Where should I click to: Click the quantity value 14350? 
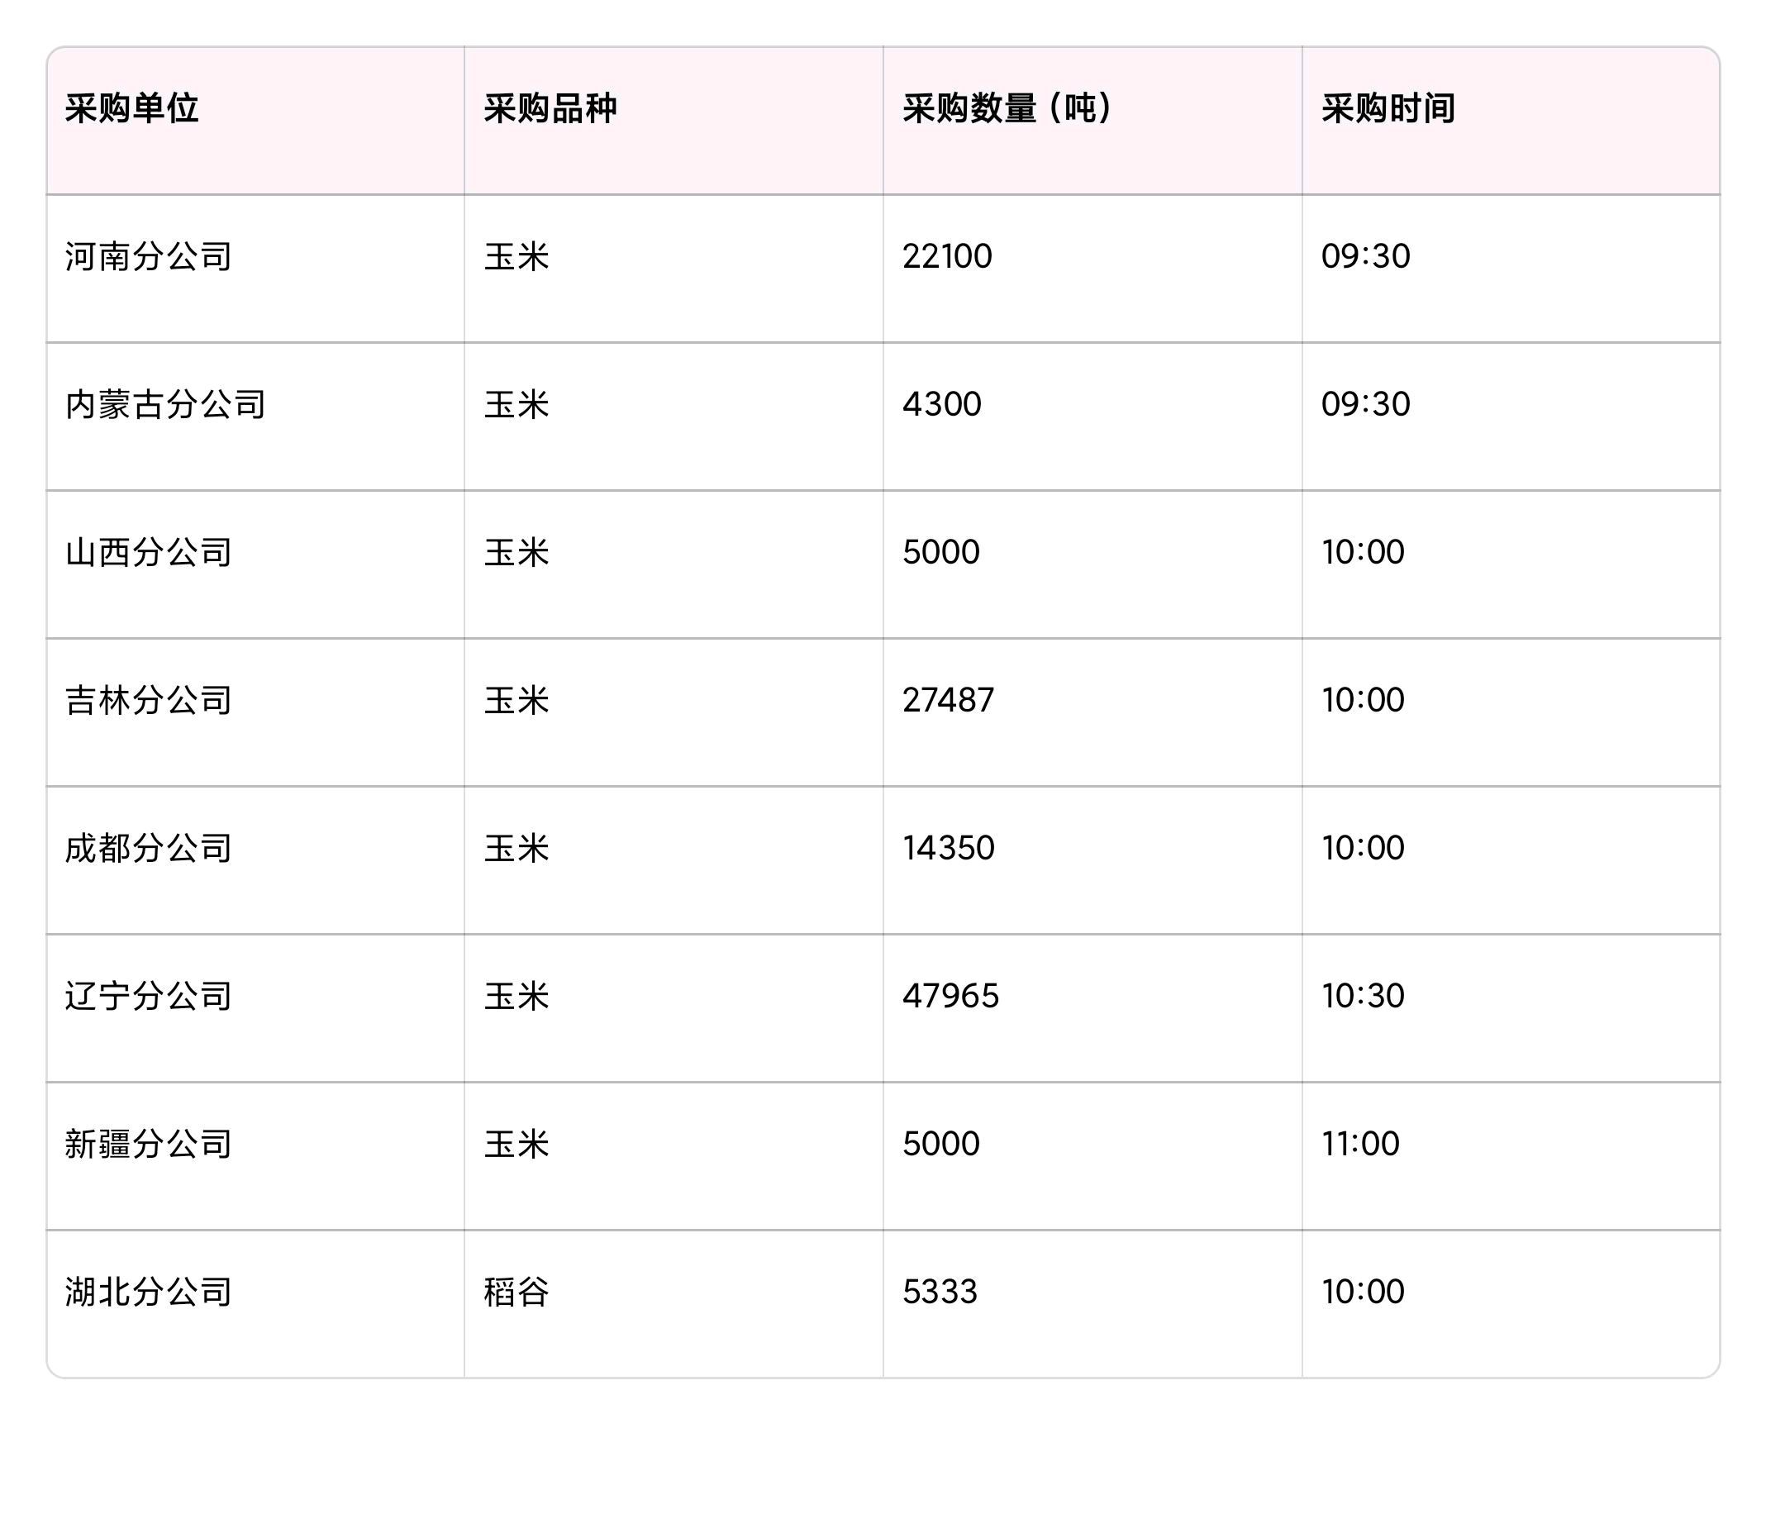948,849
